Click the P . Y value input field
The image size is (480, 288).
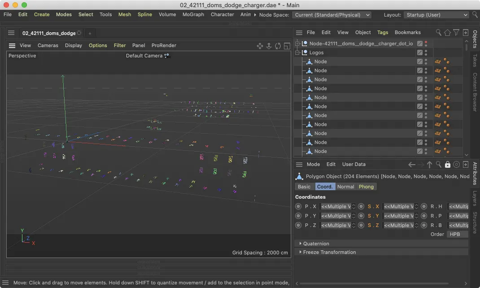[336, 216]
